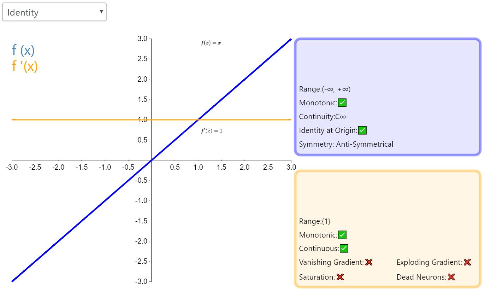Click the green Monotonic checkmark in blue panel
485x292 pixels.
point(342,103)
